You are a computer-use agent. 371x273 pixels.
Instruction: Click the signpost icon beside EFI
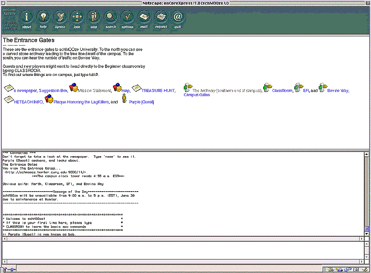click(298, 87)
